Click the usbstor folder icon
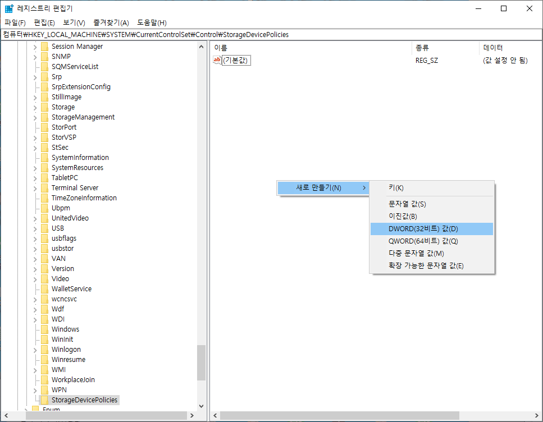The height and width of the screenshot is (422, 543). (x=45, y=249)
